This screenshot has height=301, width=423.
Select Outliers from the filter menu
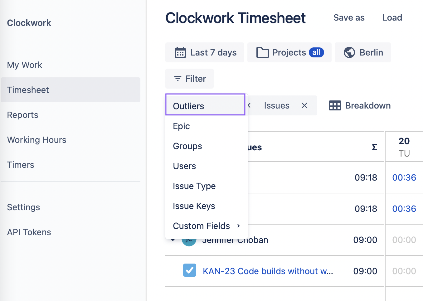pyautogui.click(x=205, y=104)
